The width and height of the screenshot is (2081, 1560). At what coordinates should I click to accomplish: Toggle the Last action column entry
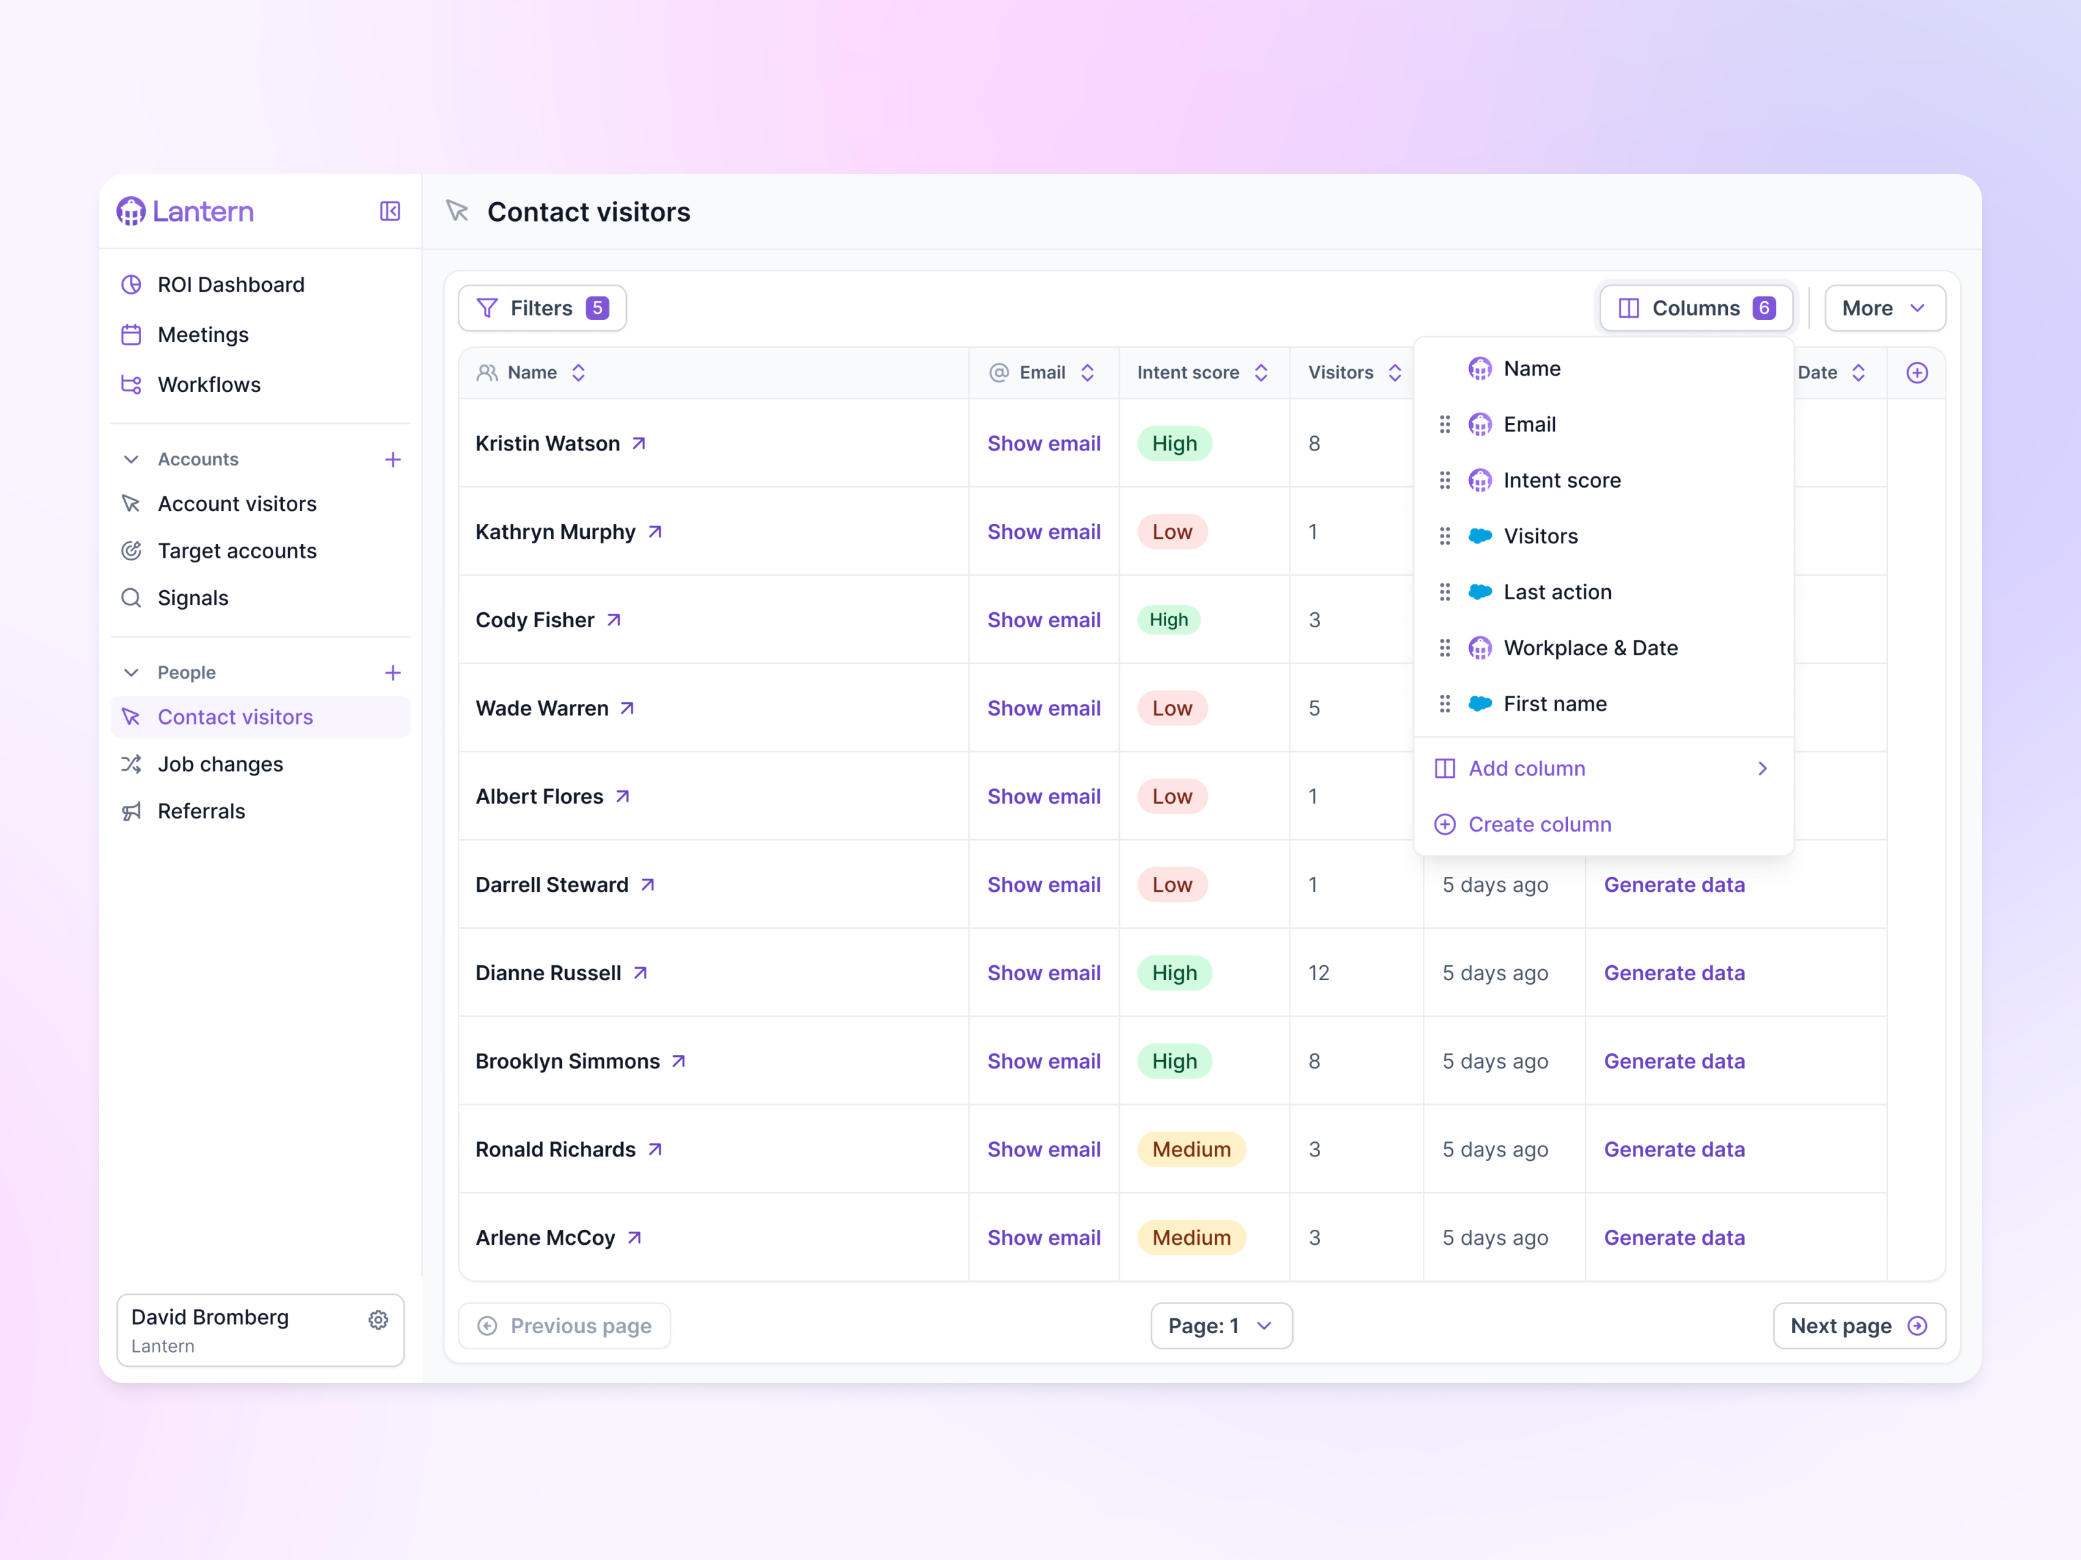[x=1558, y=591]
